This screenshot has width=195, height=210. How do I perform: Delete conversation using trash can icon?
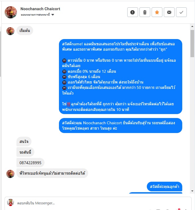pos(145,12)
